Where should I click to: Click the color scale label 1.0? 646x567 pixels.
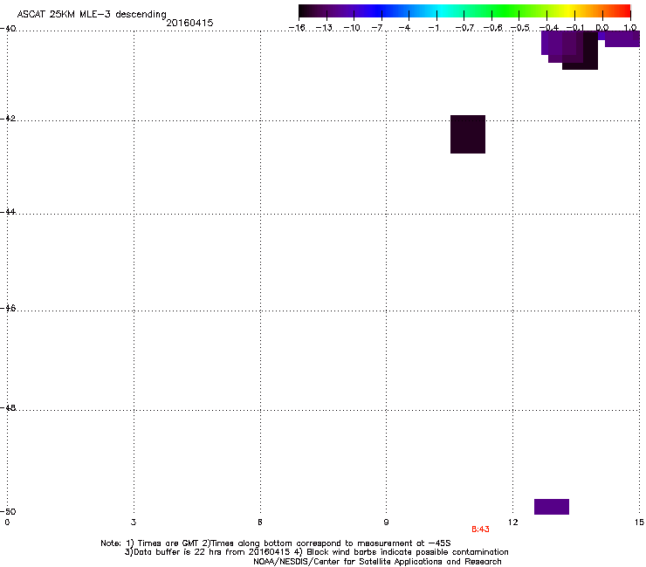pyautogui.click(x=630, y=28)
